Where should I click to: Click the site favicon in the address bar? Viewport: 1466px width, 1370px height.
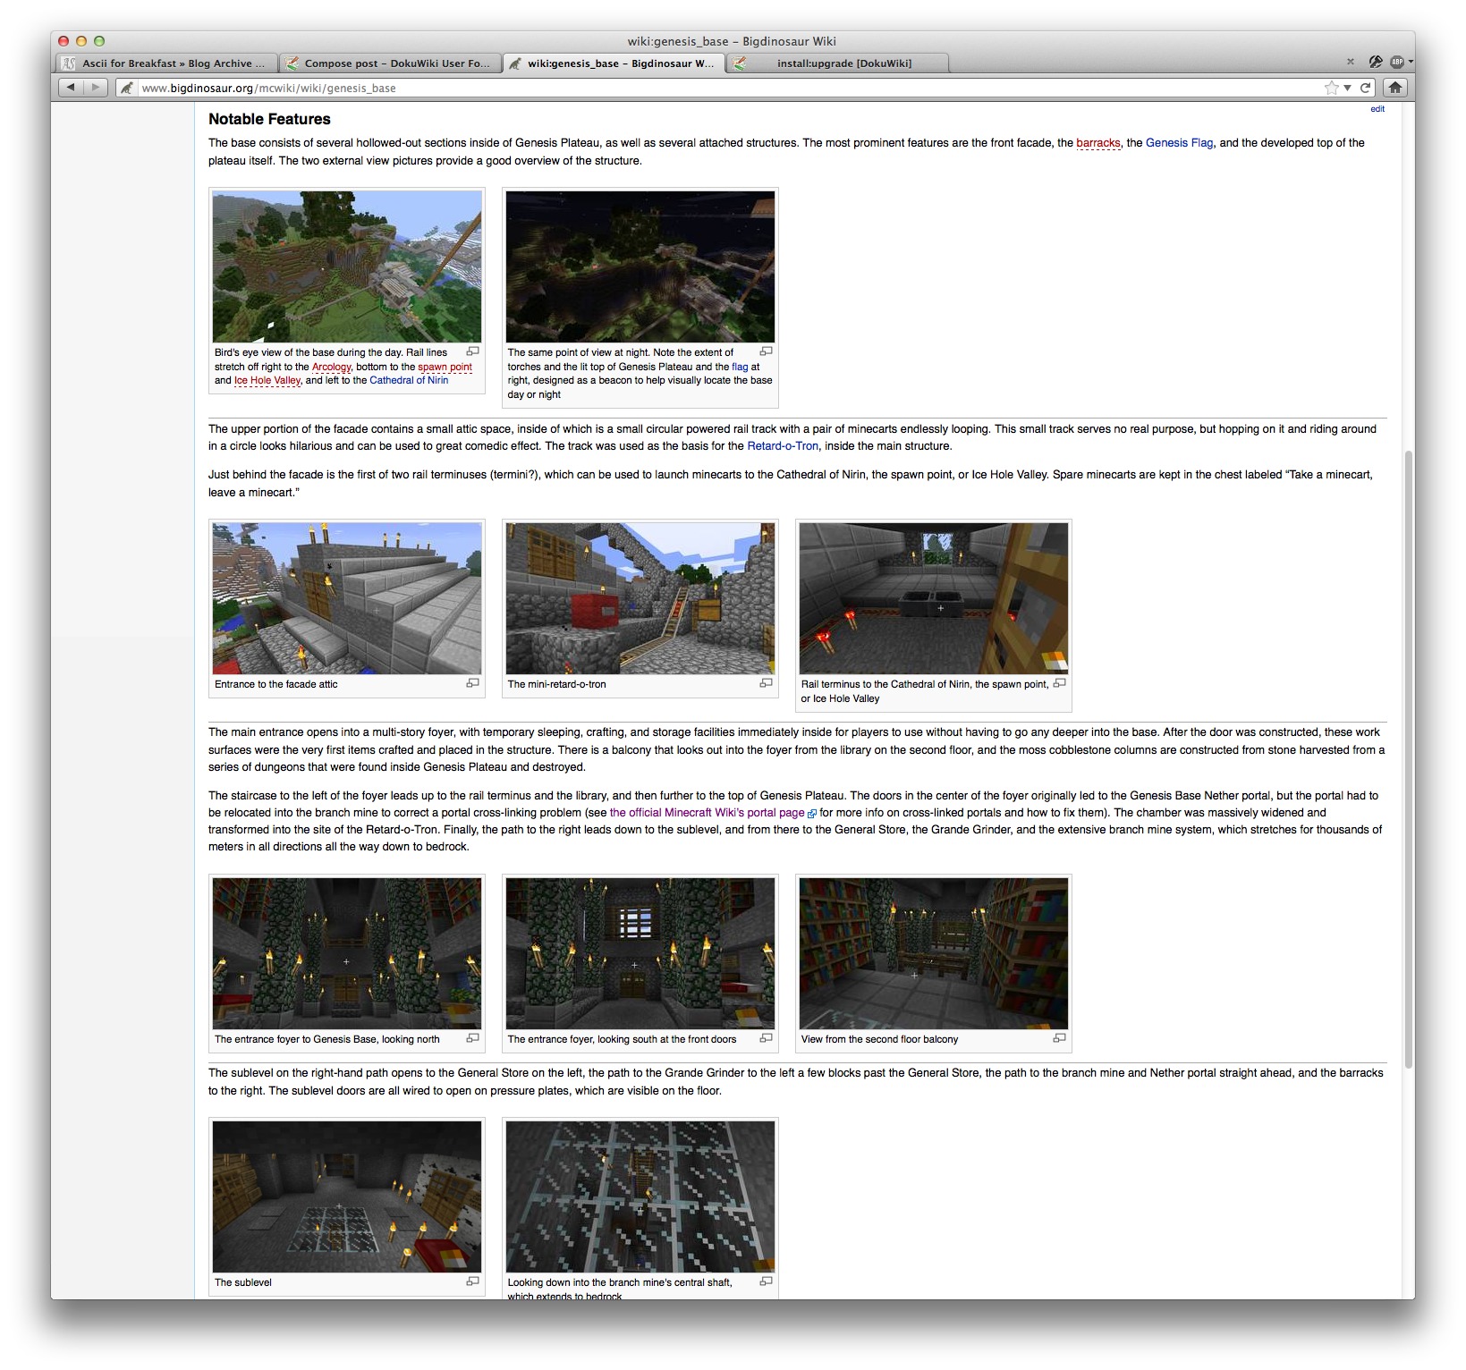point(127,88)
